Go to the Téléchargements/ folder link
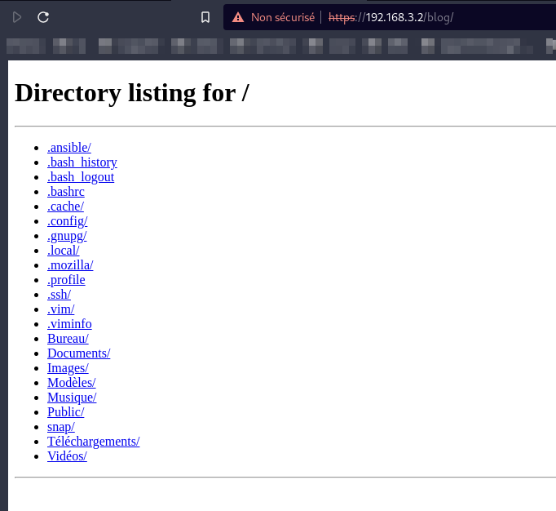 coord(93,442)
